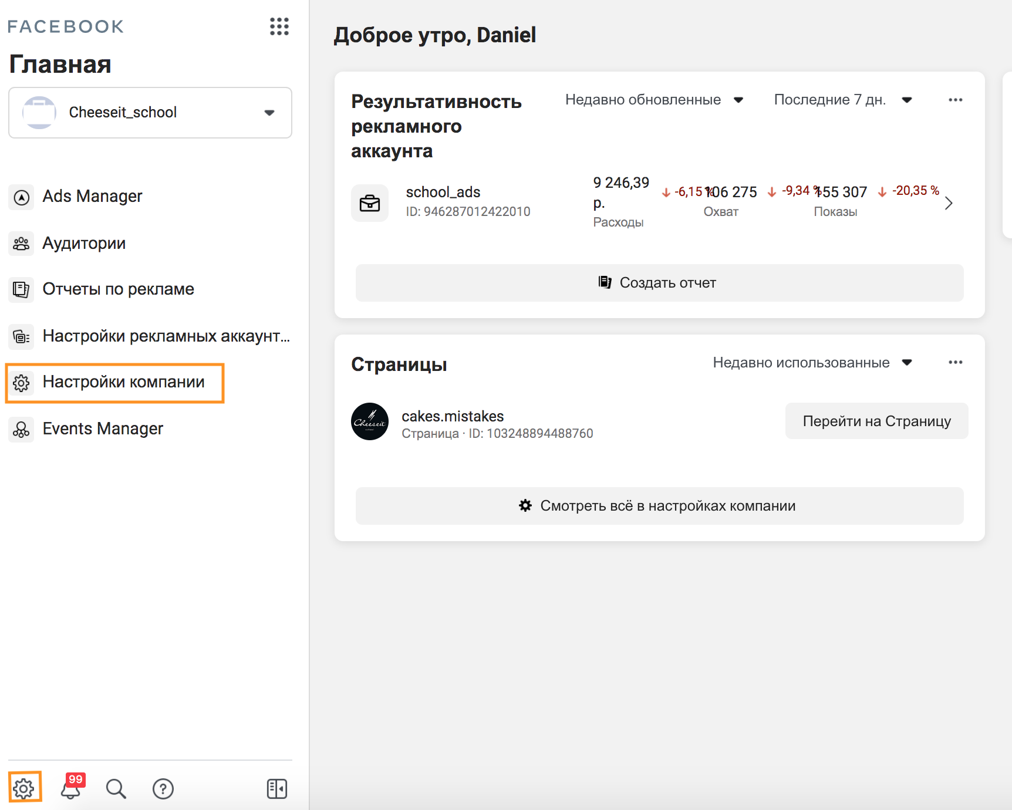Click the gear icon beside Настройки компании
The width and height of the screenshot is (1012, 810).
22,383
